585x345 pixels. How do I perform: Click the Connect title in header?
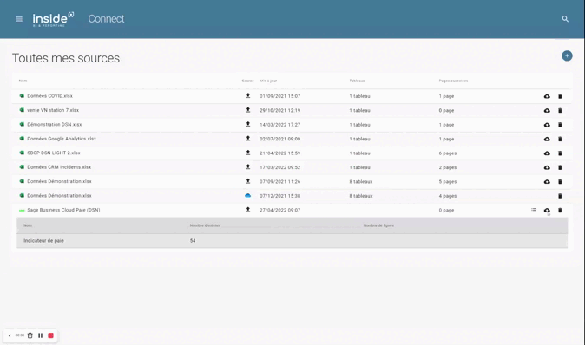[106, 19]
